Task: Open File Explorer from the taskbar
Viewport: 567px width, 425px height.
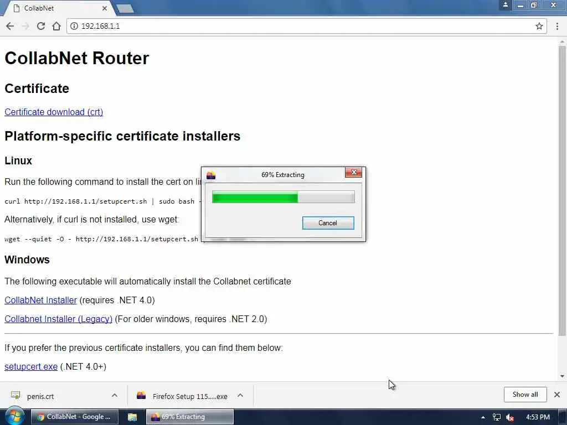Action: tap(132, 417)
